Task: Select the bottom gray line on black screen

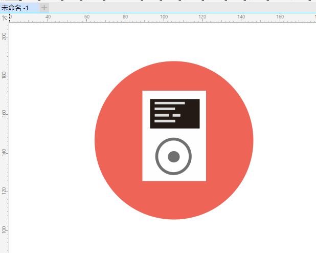Action: click(x=165, y=121)
